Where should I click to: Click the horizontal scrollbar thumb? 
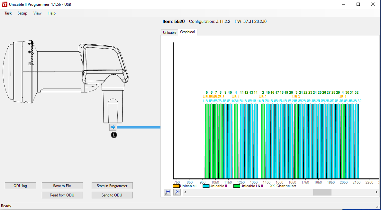point(322,192)
